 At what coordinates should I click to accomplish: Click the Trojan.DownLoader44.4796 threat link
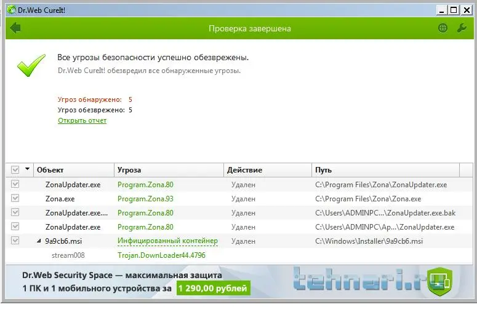[x=161, y=255]
